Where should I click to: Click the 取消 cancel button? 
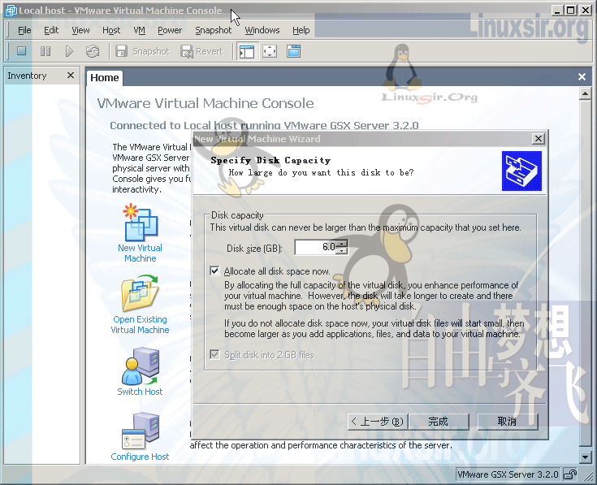point(508,422)
